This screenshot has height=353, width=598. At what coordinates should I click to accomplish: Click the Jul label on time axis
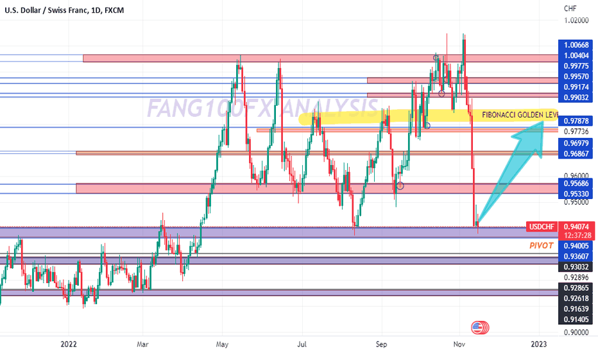(x=302, y=344)
